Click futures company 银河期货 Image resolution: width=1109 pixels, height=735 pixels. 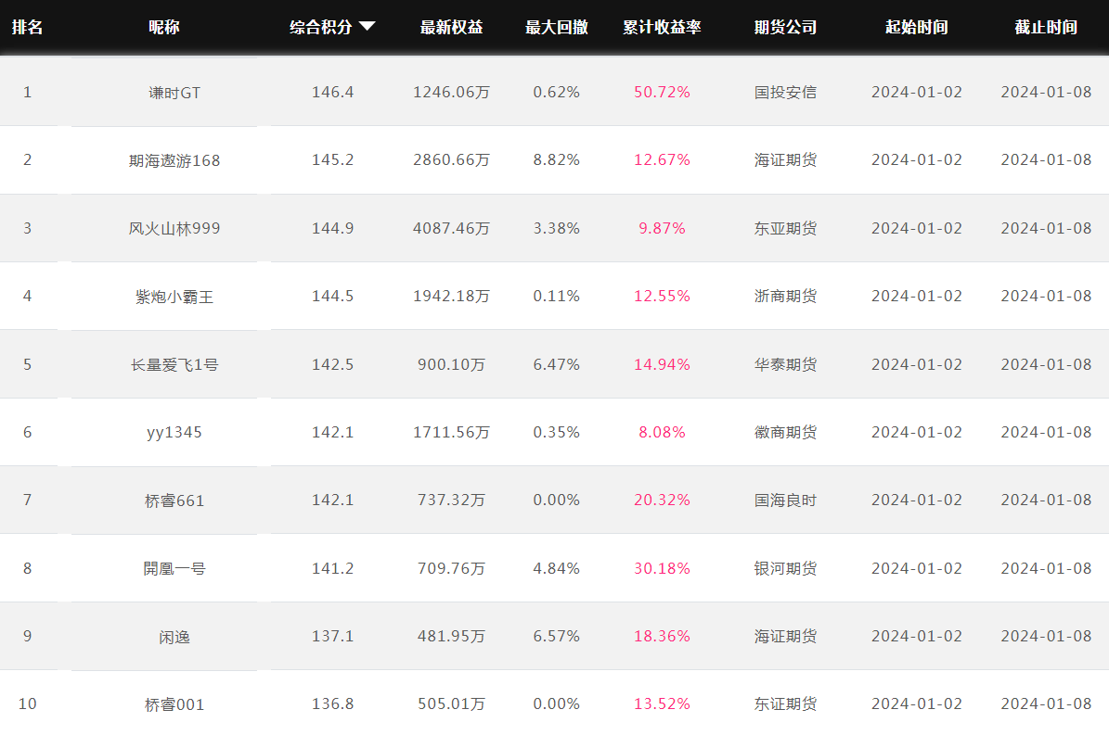pos(785,568)
